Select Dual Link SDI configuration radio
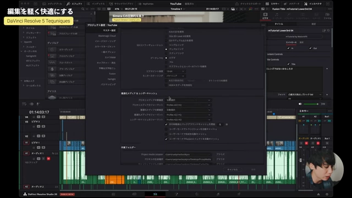 [166, 49]
